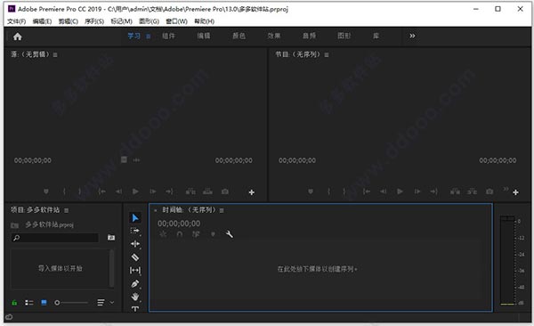Mark In point in Program monitor
Viewport: 534px width, 326px height.
(328, 192)
